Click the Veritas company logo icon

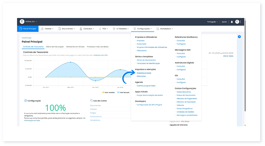point(22,21)
